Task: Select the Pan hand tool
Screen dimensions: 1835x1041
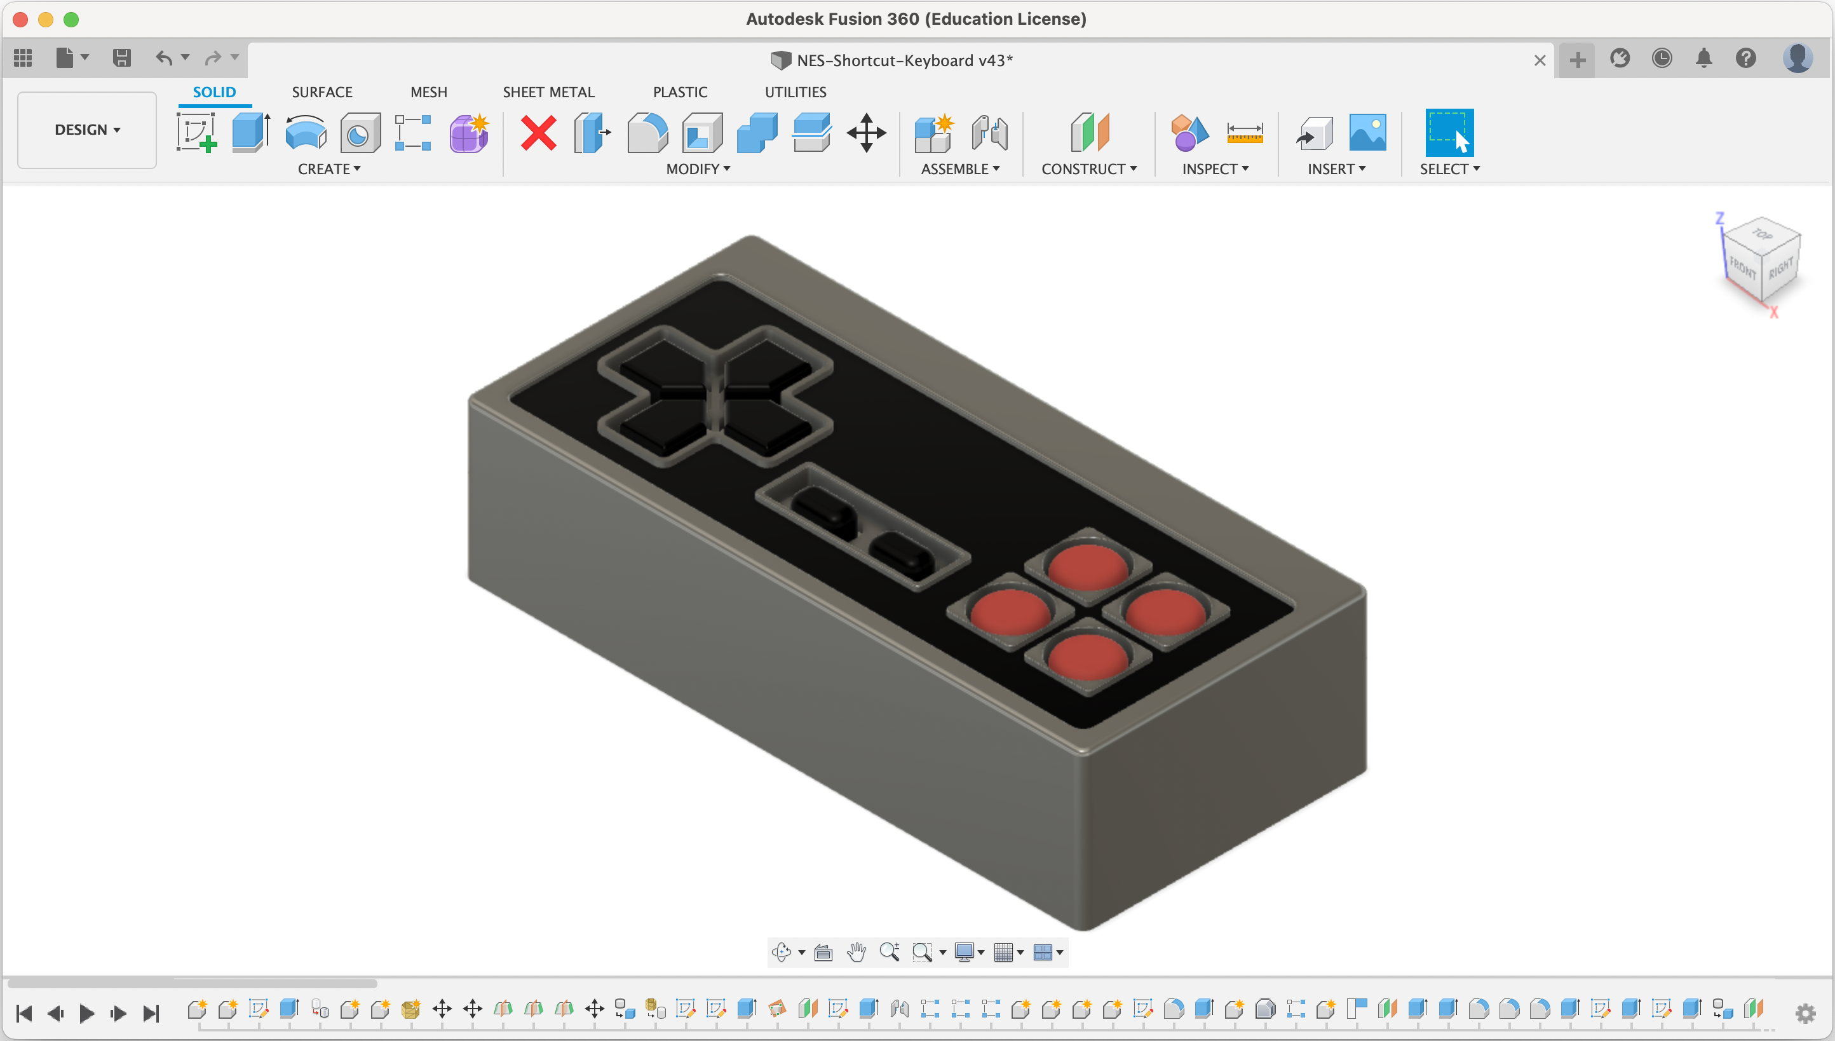Action: [857, 951]
